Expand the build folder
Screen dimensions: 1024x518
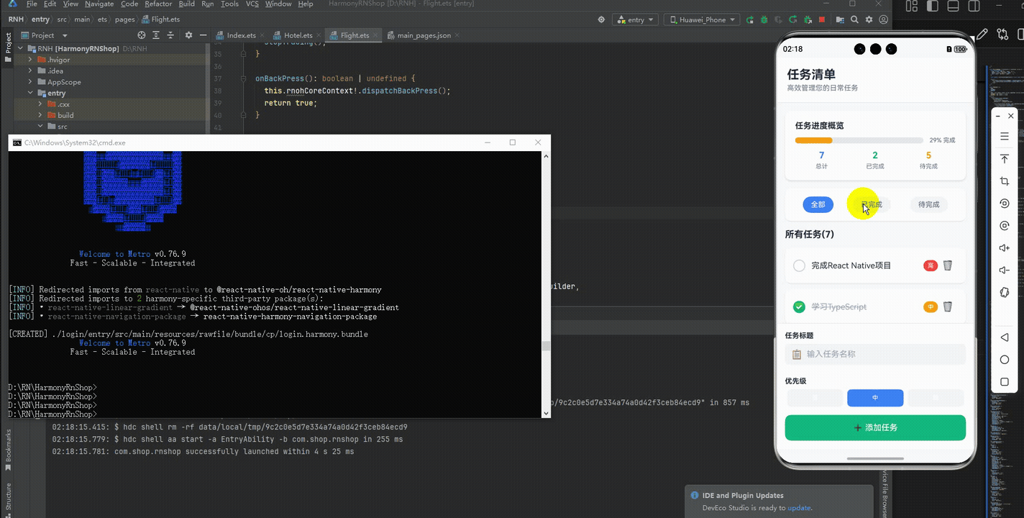[40, 115]
